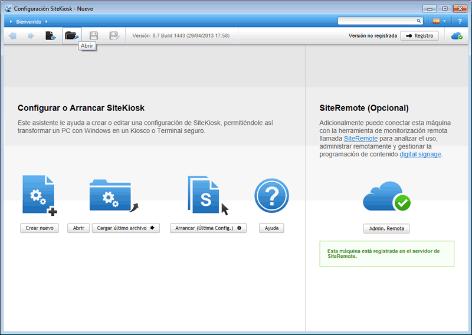Open the language flag dropdown
Viewport: 472px width, 335px height.
point(440,21)
